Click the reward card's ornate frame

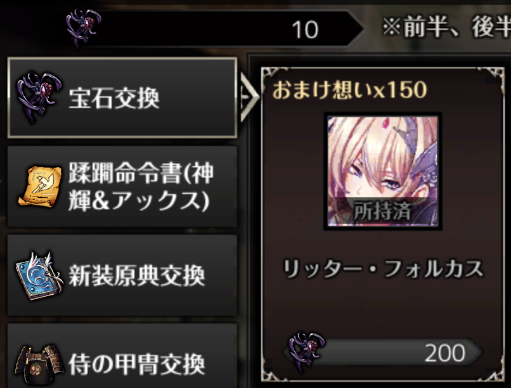point(382,224)
